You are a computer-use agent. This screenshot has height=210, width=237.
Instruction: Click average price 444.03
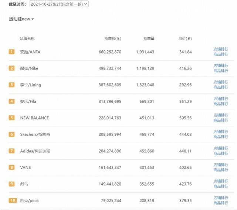coord(186,135)
